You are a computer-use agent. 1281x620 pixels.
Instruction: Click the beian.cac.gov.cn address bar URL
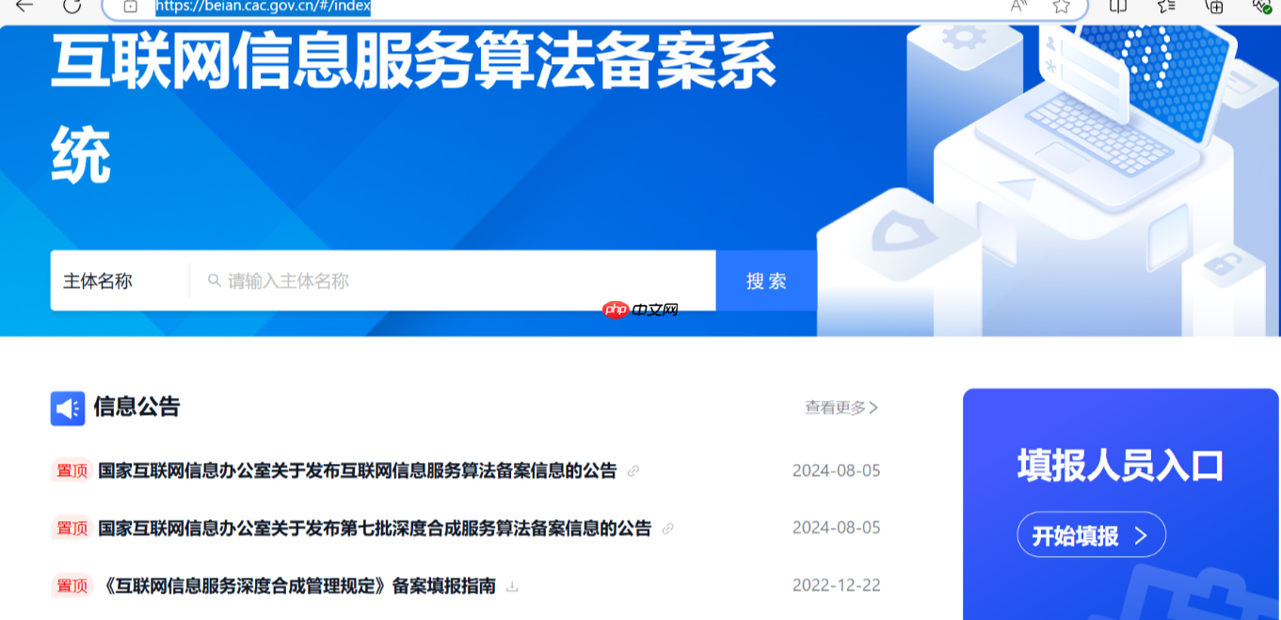click(x=263, y=7)
